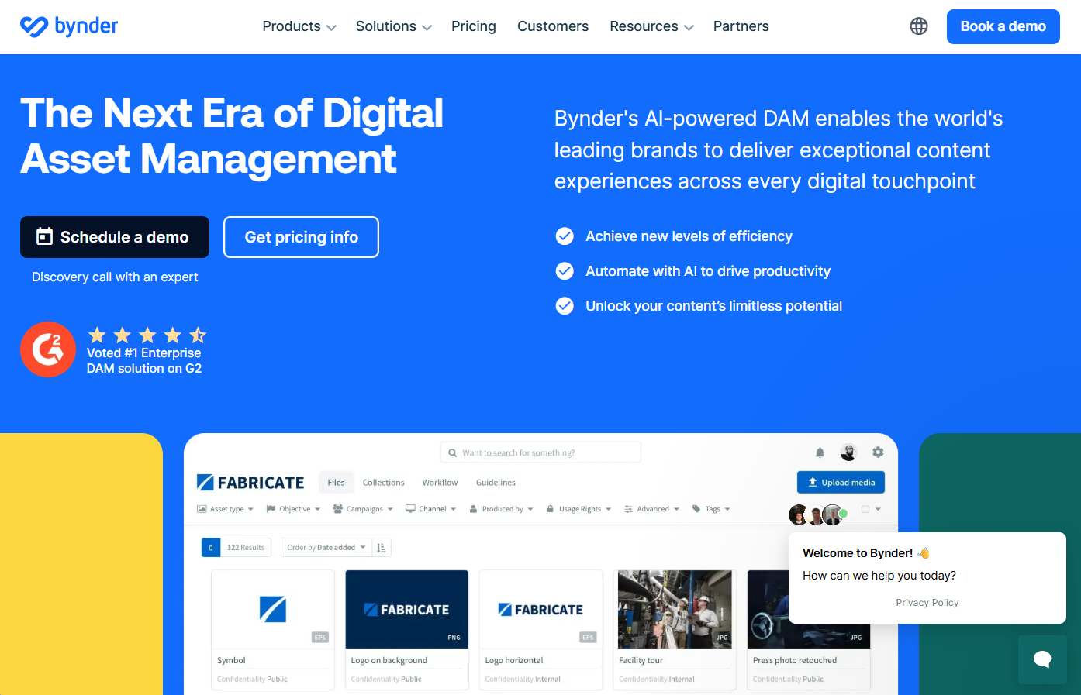1081x695 pixels.
Task: Open the chat bubble widget
Action: (x=1041, y=659)
